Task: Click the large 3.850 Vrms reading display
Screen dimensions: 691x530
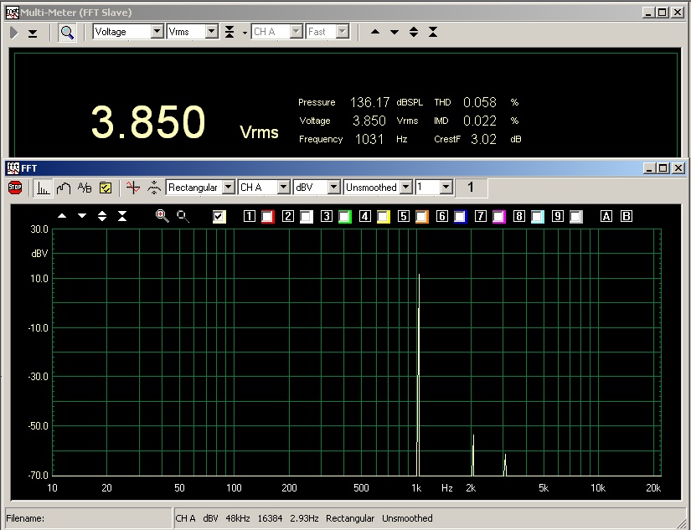Action: 148,122
